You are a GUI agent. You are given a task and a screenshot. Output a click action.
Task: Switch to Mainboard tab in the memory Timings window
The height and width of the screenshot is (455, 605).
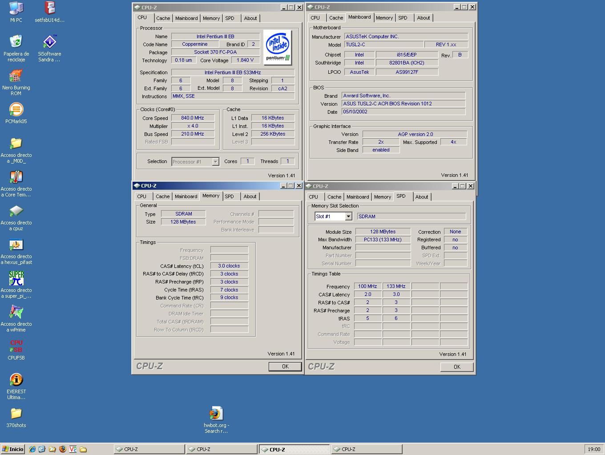(x=186, y=196)
